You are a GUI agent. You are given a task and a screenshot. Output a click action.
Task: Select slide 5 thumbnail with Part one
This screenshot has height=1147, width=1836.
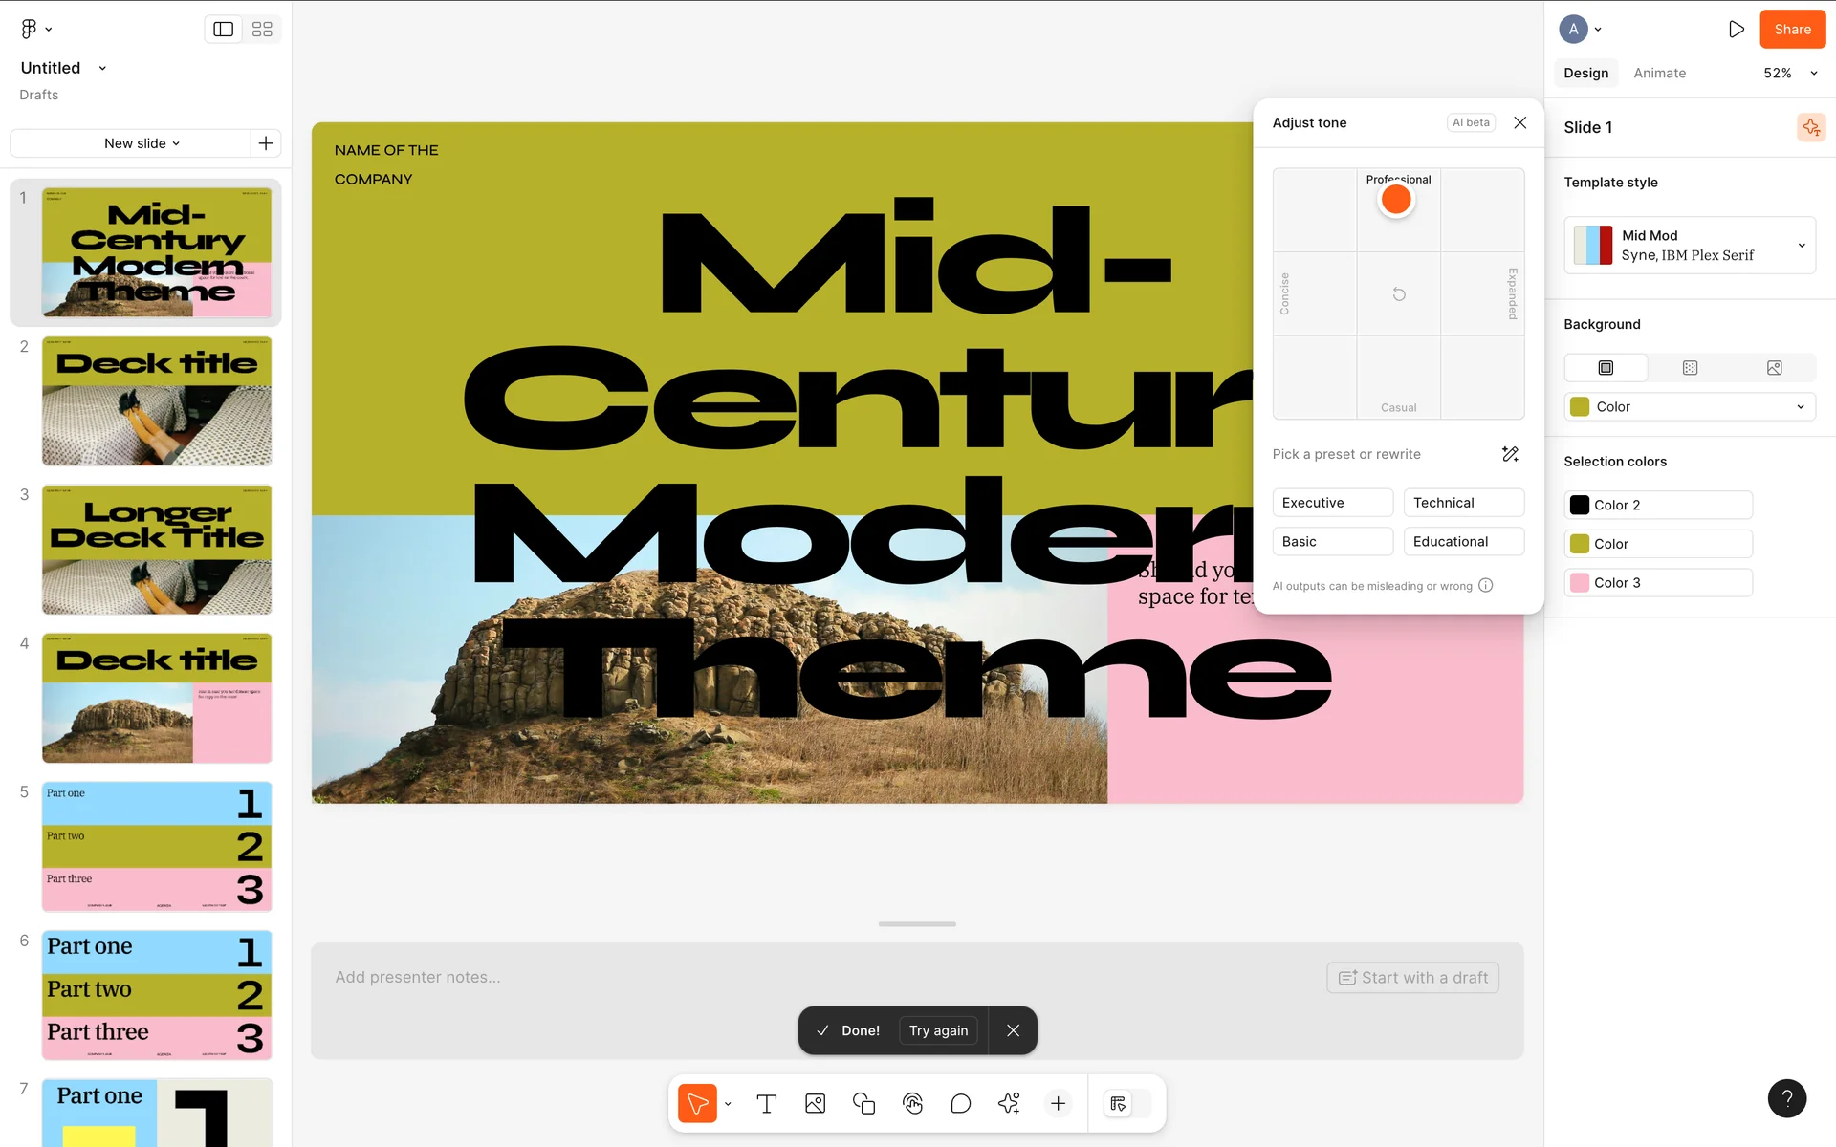coord(157,846)
